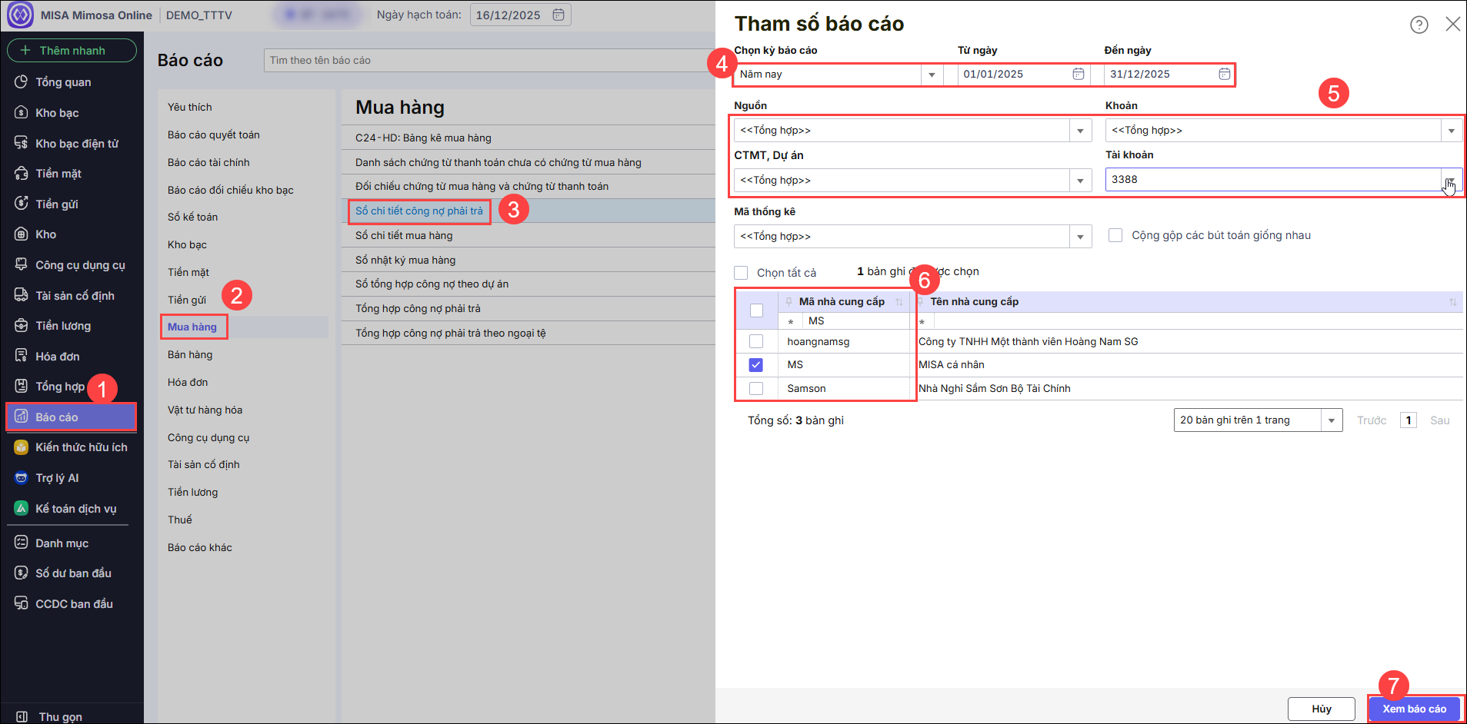Viewport: 1467px width, 724px height.
Task: Click the calendar icon in Đến ngày field
Action: pyautogui.click(x=1224, y=74)
